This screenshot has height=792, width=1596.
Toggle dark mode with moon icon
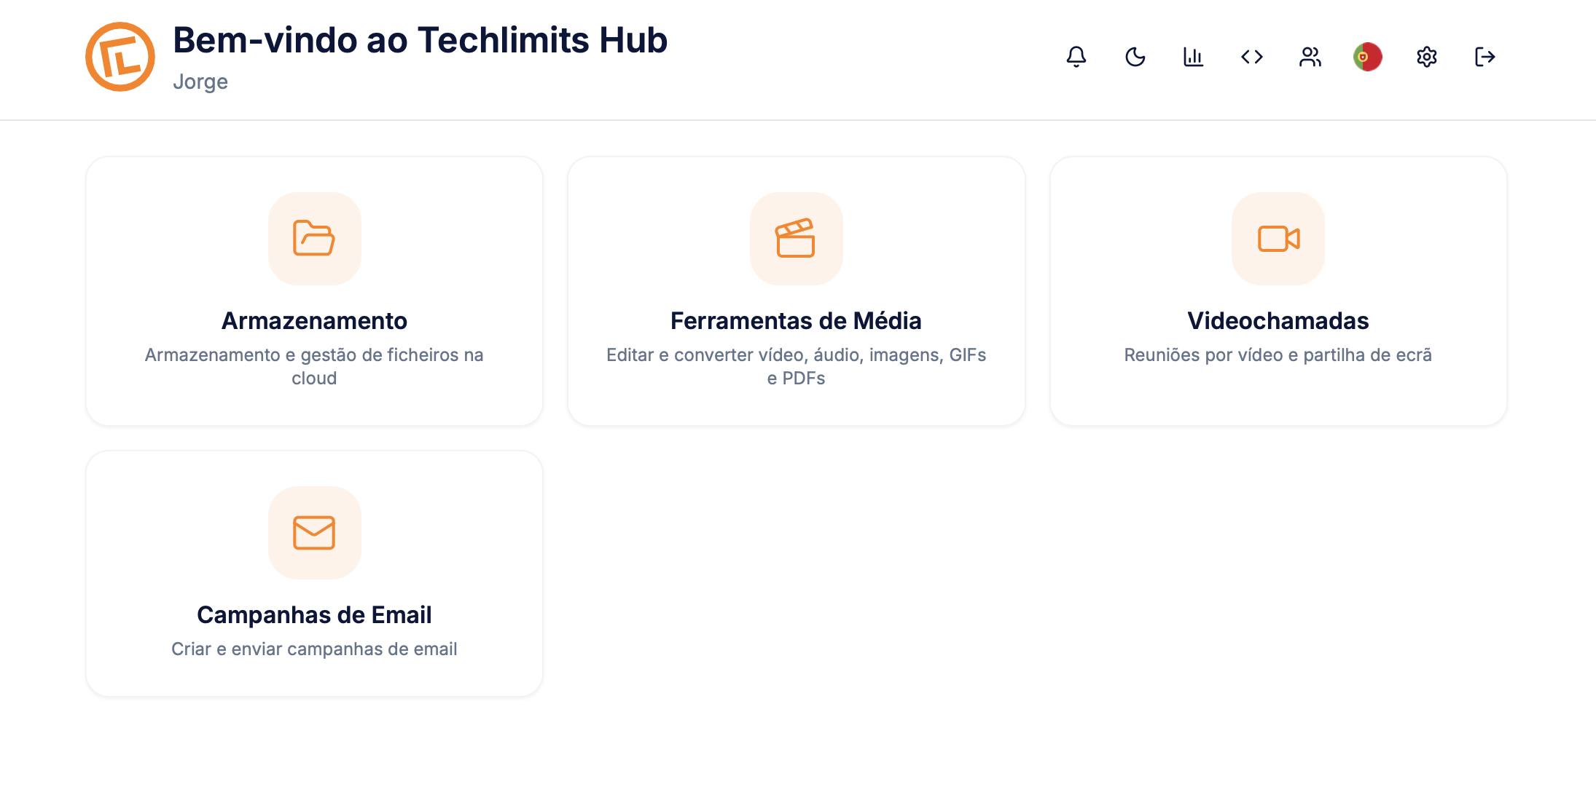(1135, 57)
